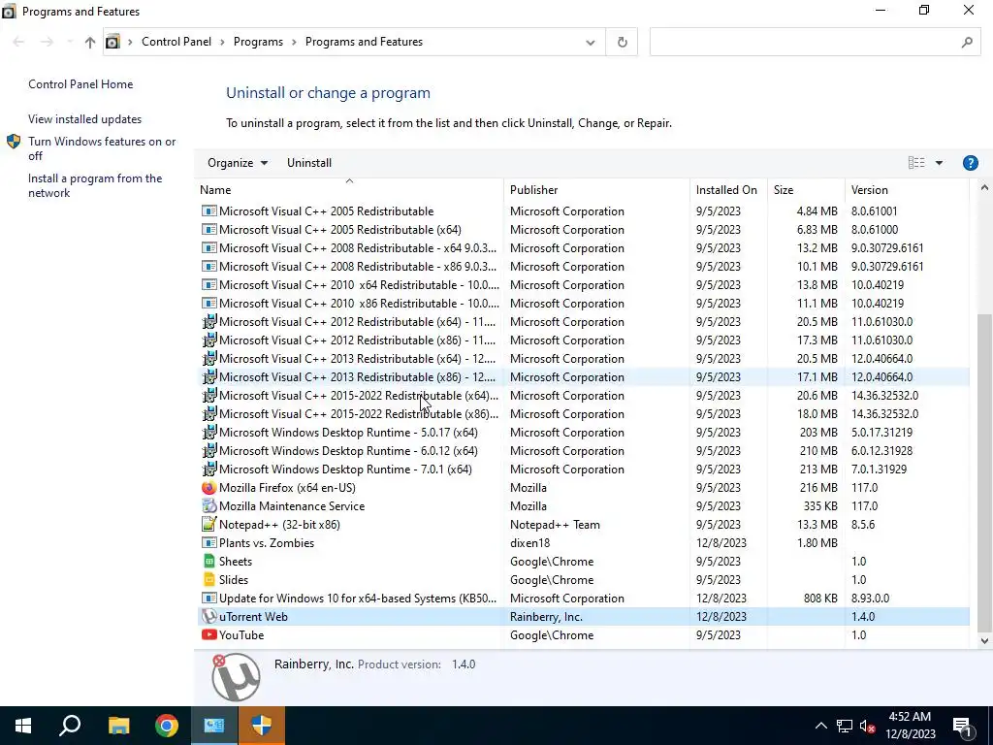
Task: Click the network tray icon
Action: coord(845,726)
